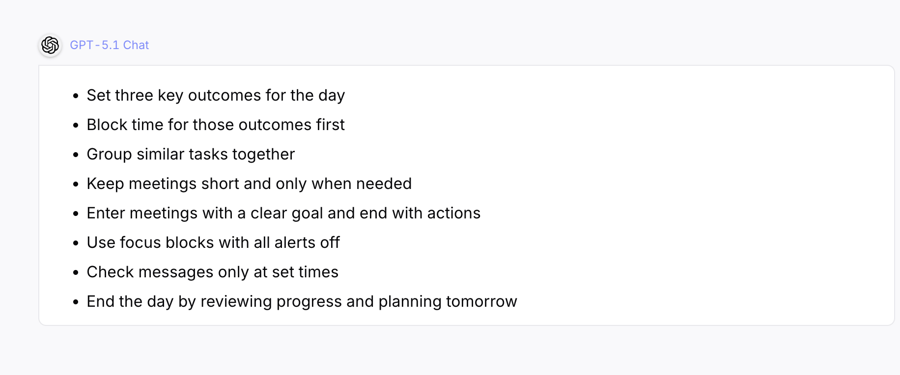Select the "Block time for those outcomes" line
The height and width of the screenshot is (375, 900).
(x=216, y=125)
